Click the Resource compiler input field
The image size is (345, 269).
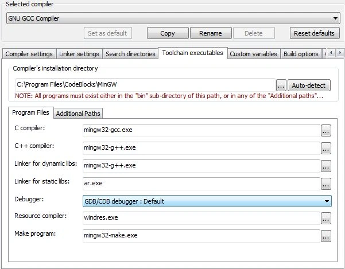(201, 218)
